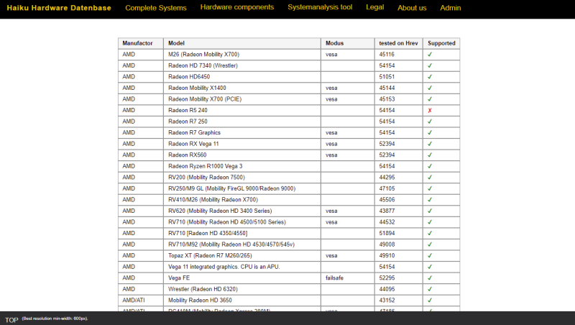Select the RV200 (Mobility Radeon 7500) cell

point(242,178)
